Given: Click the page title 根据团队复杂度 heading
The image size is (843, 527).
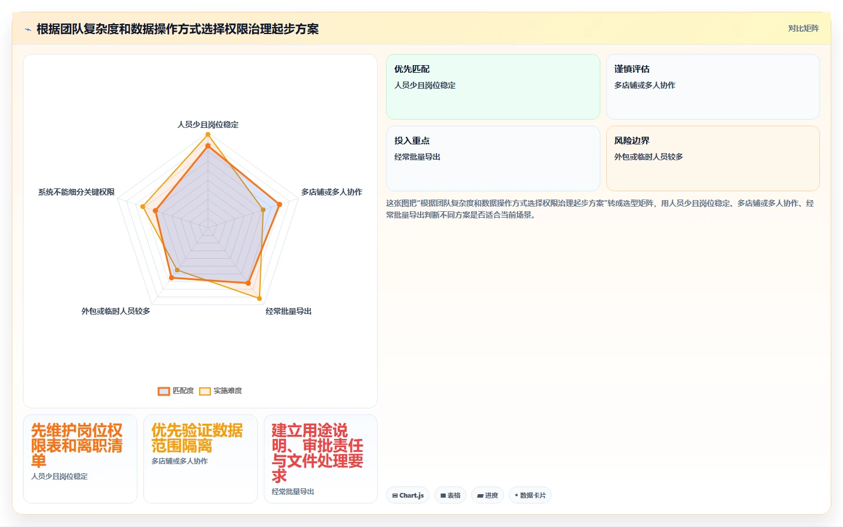Looking at the screenshot, I should pyautogui.click(x=177, y=29).
